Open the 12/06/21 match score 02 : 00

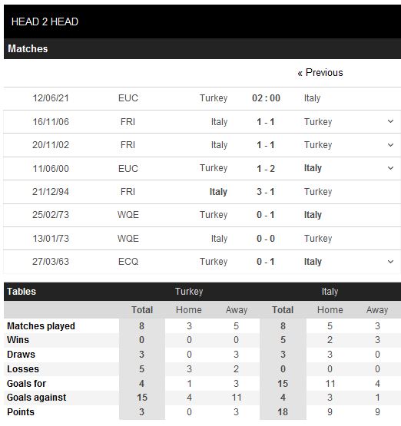[x=266, y=98]
